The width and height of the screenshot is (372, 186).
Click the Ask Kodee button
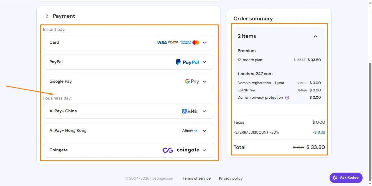coord(346,178)
